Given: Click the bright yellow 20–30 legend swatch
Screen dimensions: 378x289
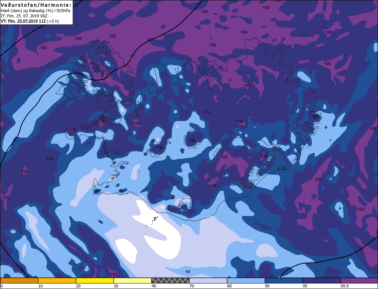Looking at the screenshot, I should [95, 281].
